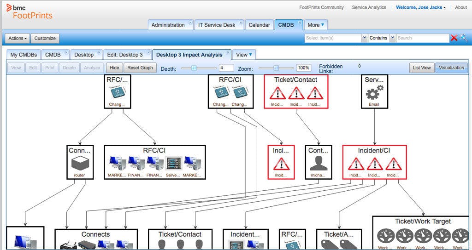Switch to the IT Service Desk tab

pos(217,25)
